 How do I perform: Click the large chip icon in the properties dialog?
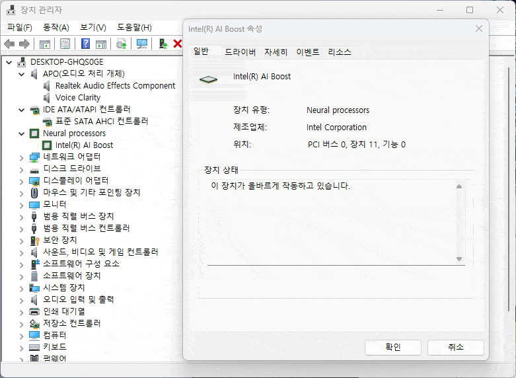(208, 79)
